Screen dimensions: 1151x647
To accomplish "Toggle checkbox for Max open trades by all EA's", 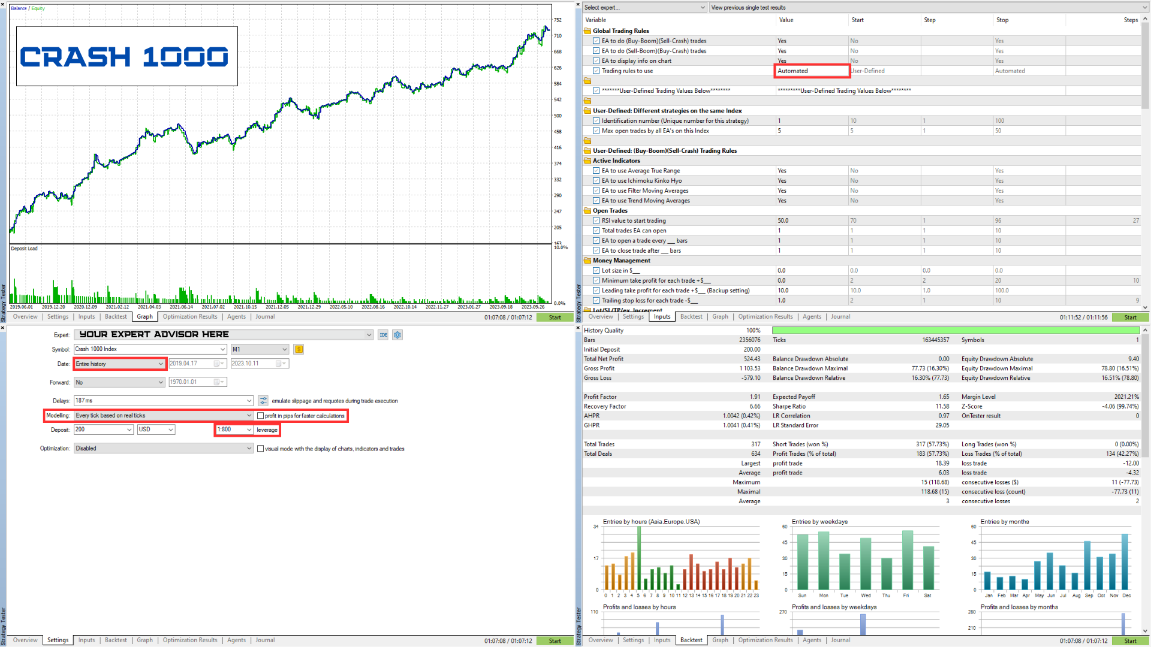I will click(596, 131).
